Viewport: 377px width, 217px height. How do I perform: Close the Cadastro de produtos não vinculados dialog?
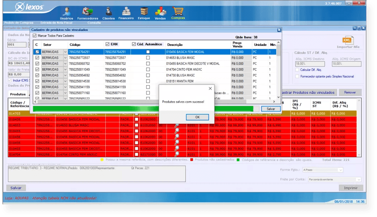tap(279, 30)
